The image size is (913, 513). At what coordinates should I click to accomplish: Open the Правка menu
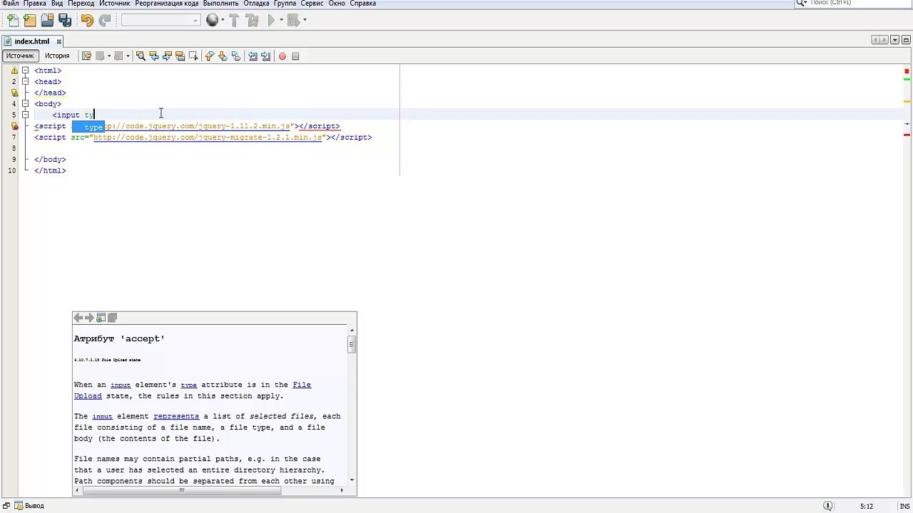point(35,4)
